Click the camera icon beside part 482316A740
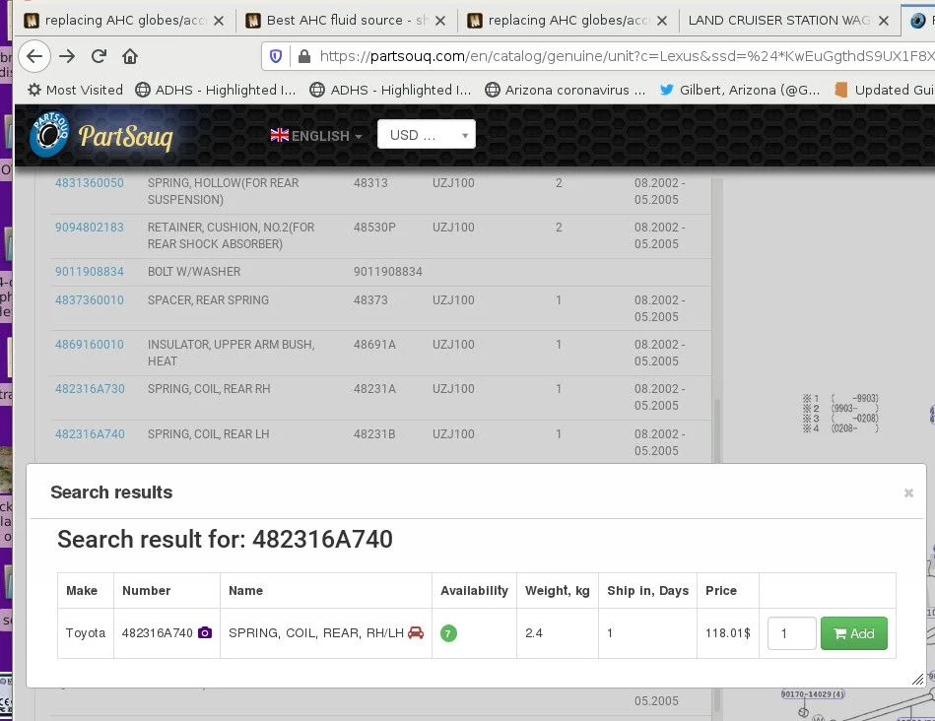The image size is (935, 721). [205, 633]
